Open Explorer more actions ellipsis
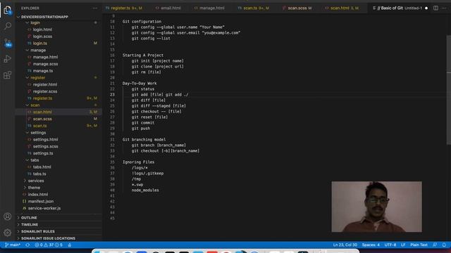Image resolution: width=451 pixels, height=253 pixels. (94, 8)
